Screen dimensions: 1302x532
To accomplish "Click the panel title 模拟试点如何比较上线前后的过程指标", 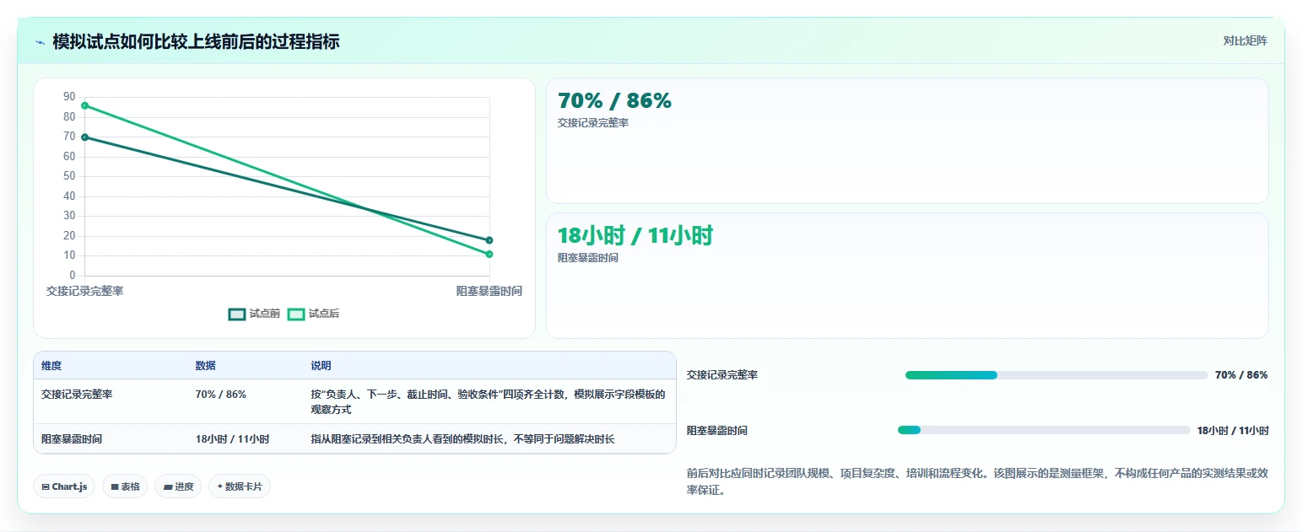I will tap(196, 41).
